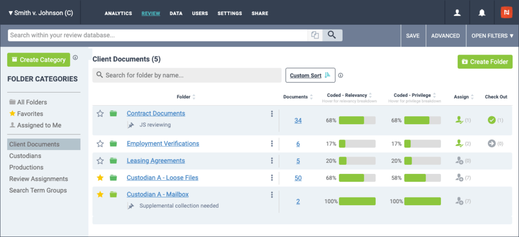Click the info icon beside Custom Sort
519x237 pixels.
coord(341,75)
